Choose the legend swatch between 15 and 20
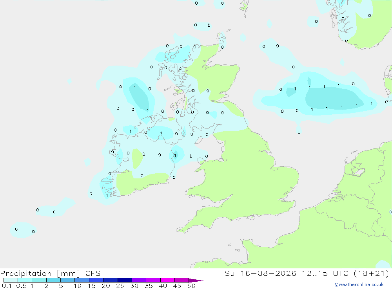Screen dimensions: 392x288 (x=96, y=280)
